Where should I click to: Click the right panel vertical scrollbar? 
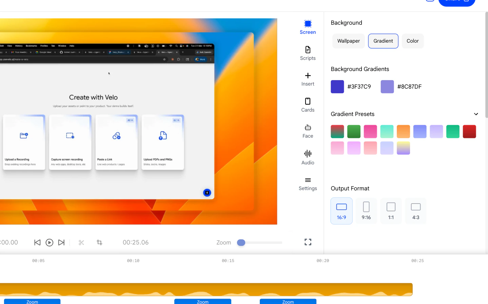pyautogui.click(x=486, y=65)
